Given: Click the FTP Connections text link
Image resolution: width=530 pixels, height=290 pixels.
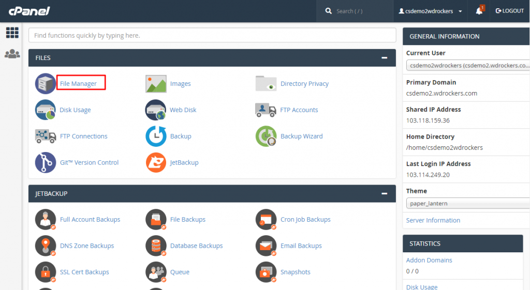Looking at the screenshot, I should tap(83, 136).
